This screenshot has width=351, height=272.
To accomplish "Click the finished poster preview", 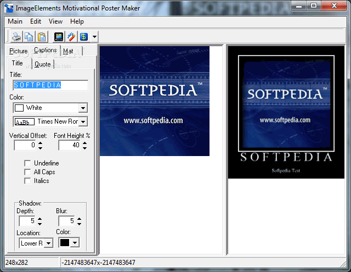I will click(286, 112).
